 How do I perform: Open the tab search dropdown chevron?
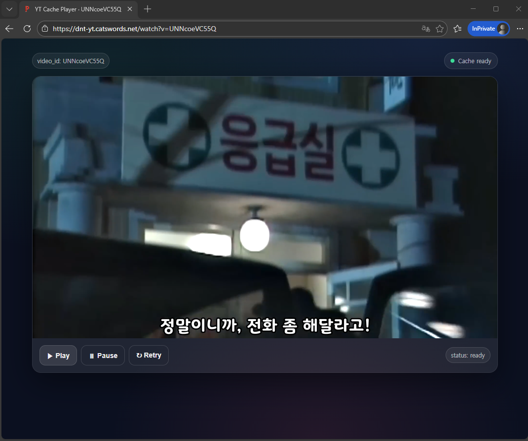(9, 9)
